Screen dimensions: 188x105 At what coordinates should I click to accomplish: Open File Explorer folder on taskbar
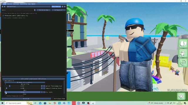click(x=50, y=103)
